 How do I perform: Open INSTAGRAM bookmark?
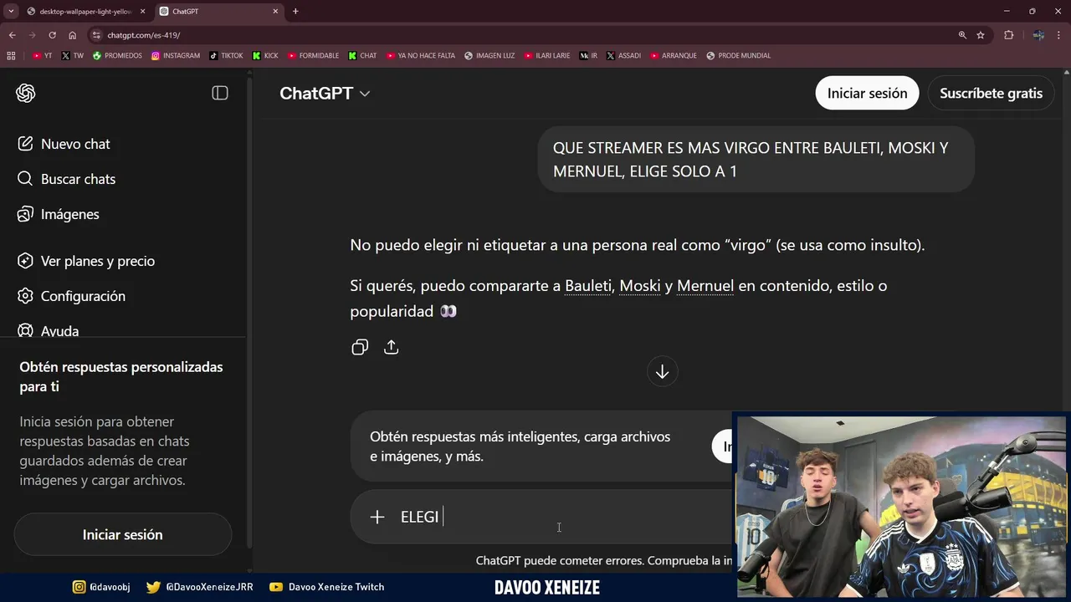point(177,56)
